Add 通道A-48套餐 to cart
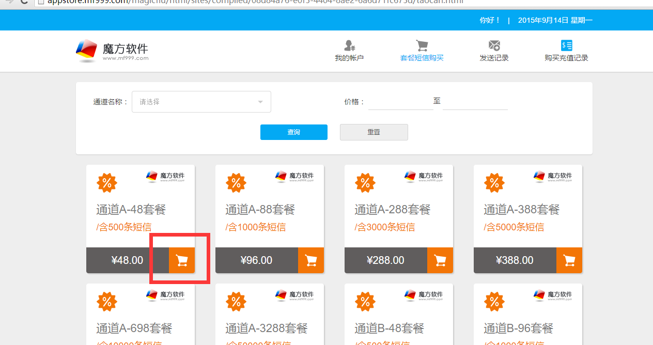This screenshot has height=345, width=653. 182,260
